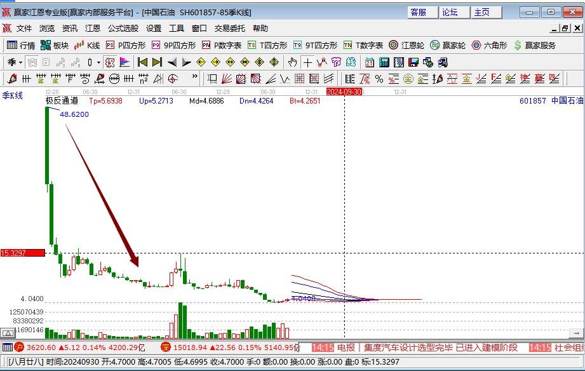The width and height of the screenshot is (585, 371).
Task: Open the 公式选股 menu
Action: pyautogui.click(x=123, y=29)
